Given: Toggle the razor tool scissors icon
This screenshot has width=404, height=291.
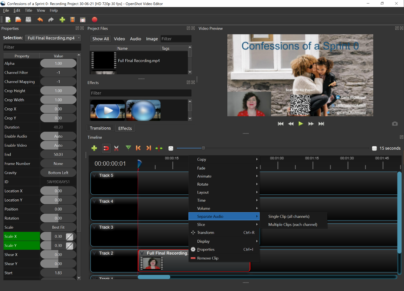Looking at the screenshot, I should 116,148.
